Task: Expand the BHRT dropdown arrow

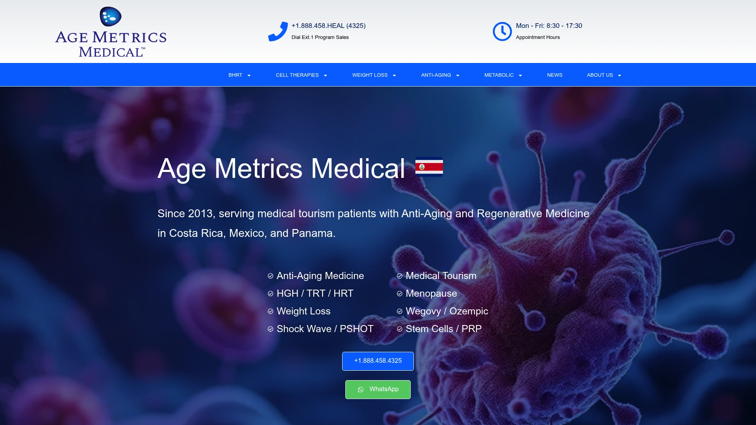Action: tap(249, 76)
